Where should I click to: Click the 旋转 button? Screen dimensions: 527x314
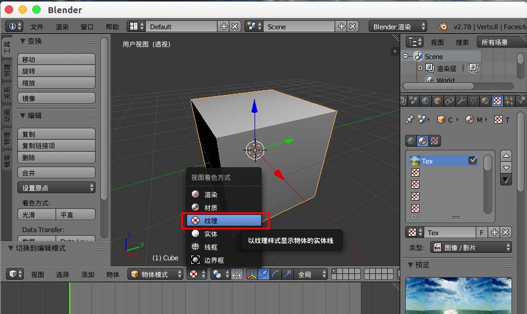(x=56, y=71)
